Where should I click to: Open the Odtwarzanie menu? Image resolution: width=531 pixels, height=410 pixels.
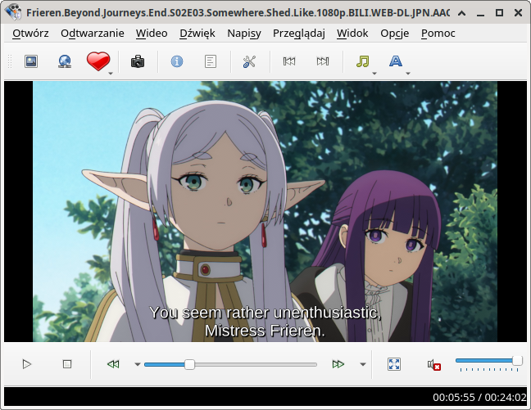[93, 34]
